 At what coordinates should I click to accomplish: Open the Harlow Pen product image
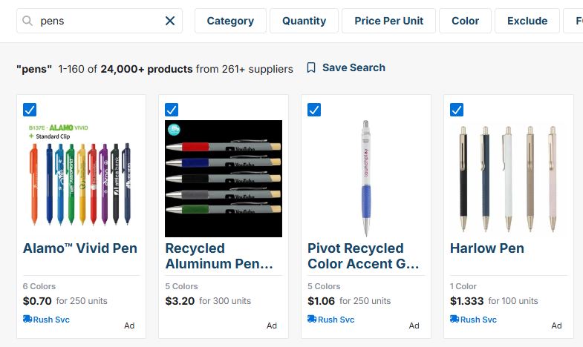click(508, 179)
